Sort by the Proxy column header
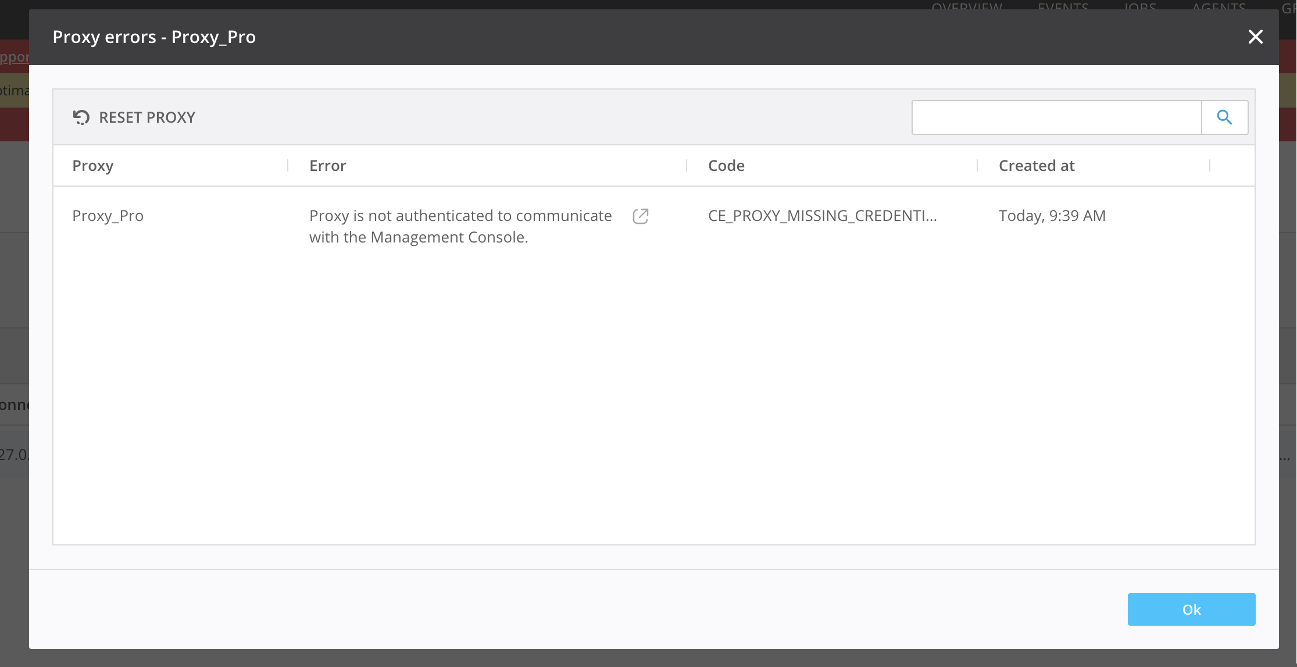 tap(93, 166)
